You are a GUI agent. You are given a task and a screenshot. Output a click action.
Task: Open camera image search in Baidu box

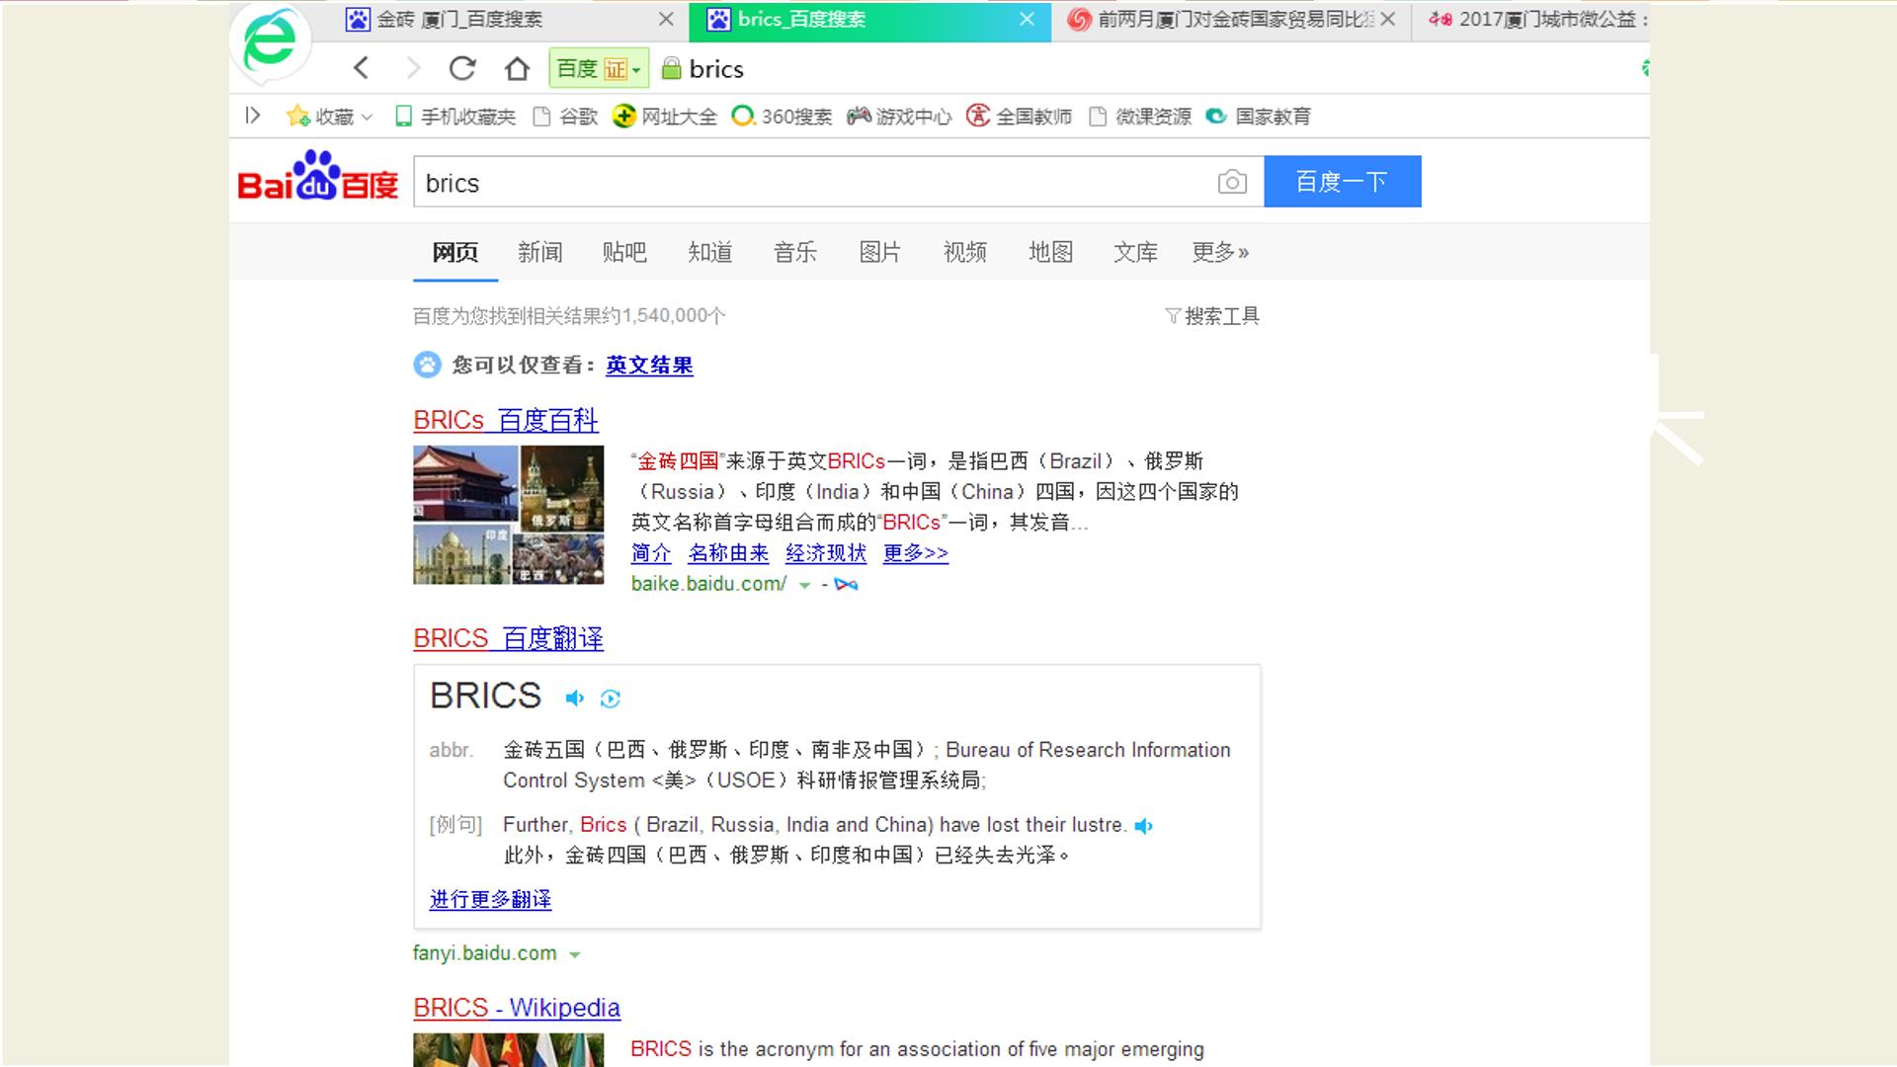(1232, 182)
